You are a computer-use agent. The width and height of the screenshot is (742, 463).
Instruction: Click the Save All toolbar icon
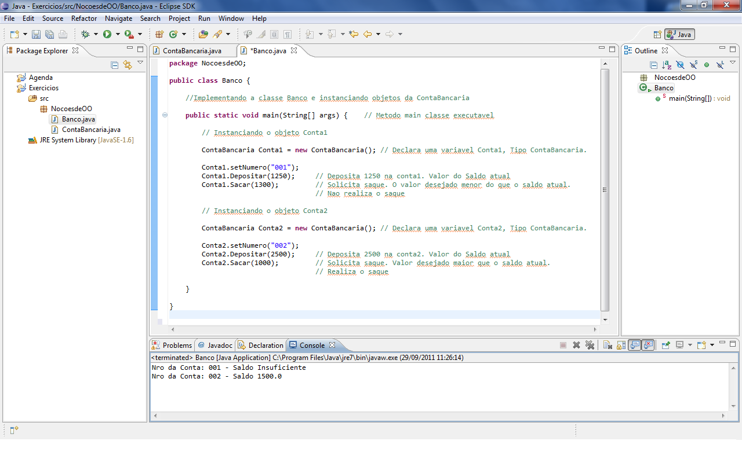pyautogui.click(x=49, y=34)
